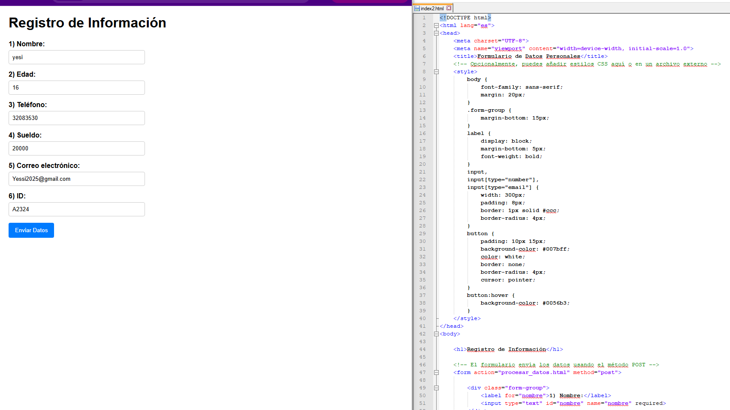Close the index2.html tab with red X
This screenshot has height=410, width=730.
coord(449,8)
